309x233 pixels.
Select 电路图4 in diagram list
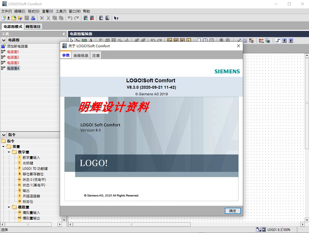[13, 68]
